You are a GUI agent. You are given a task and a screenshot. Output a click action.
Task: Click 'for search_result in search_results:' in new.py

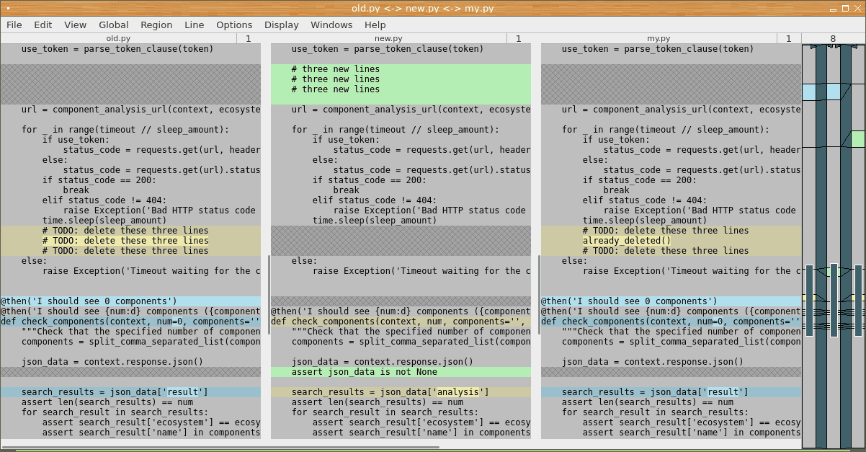click(385, 412)
